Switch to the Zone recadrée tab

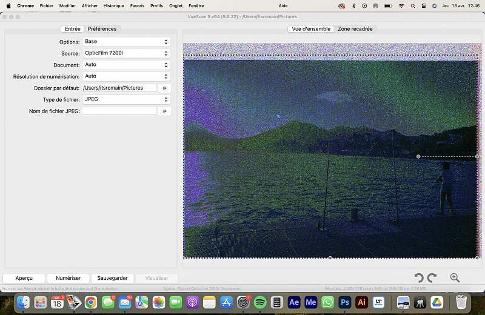pos(355,29)
